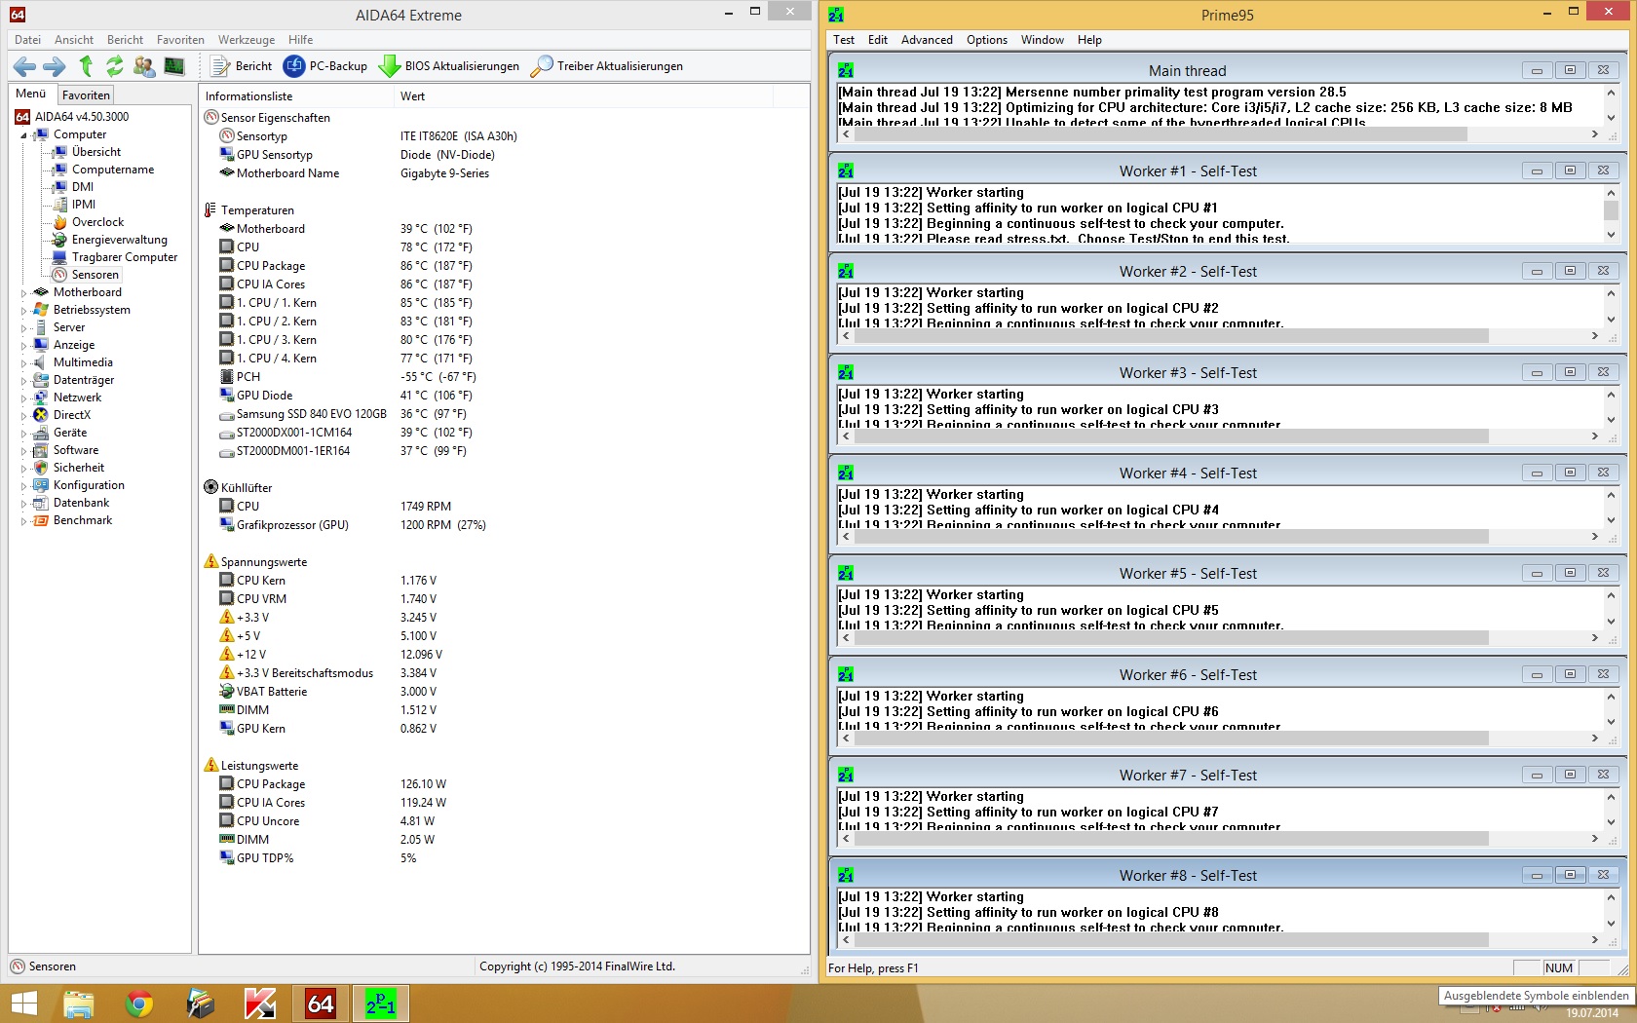Screen dimensions: 1637x1023
Task: Open the Test menu in Prime95
Action: coord(844,40)
